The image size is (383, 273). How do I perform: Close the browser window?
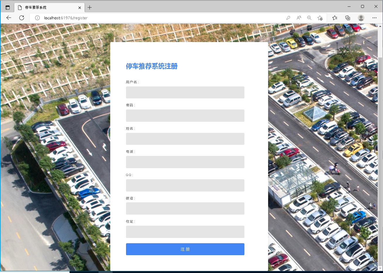point(376,6)
